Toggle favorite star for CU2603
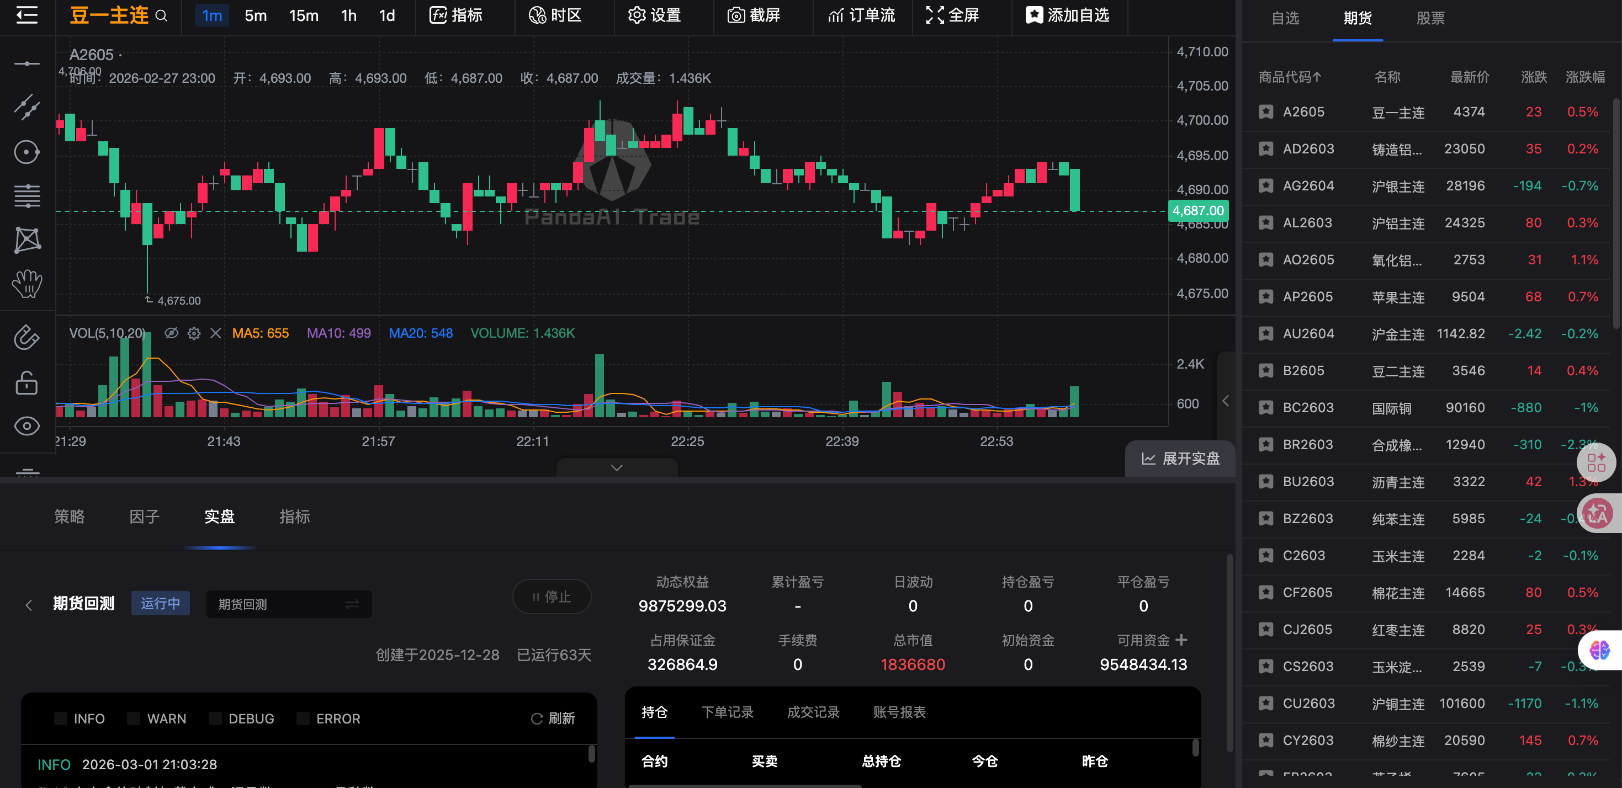 (x=1265, y=704)
